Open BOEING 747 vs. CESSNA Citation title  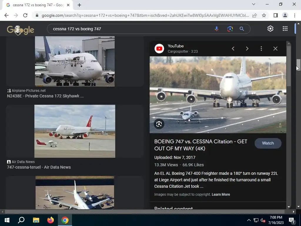click(x=201, y=145)
